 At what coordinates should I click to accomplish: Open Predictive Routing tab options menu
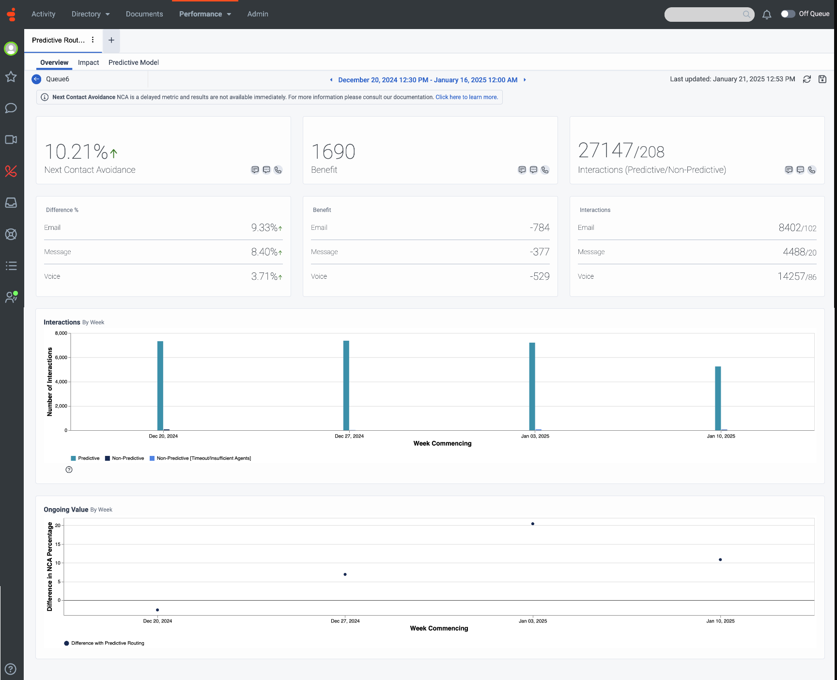coord(93,40)
